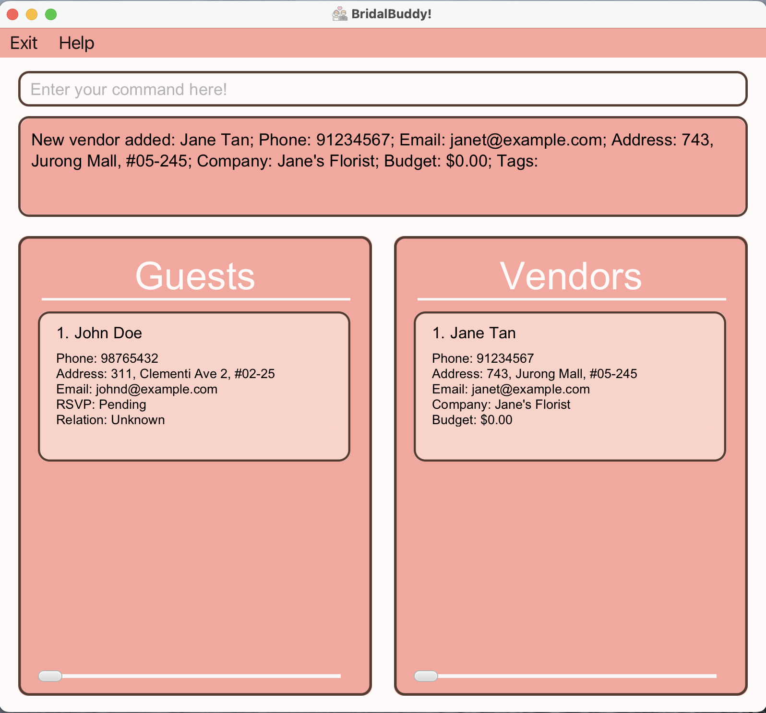Click the result message about new vendor added
Image resolution: width=766 pixels, height=713 pixels.
(x=383, y=166)
